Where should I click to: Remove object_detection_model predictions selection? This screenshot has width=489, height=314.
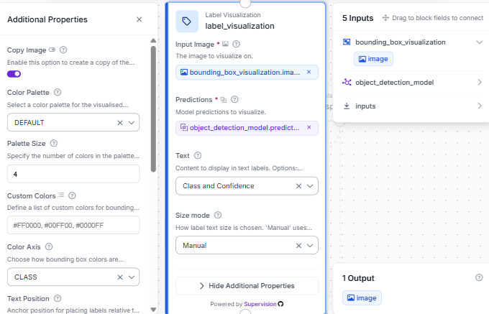tap(309, 127)
